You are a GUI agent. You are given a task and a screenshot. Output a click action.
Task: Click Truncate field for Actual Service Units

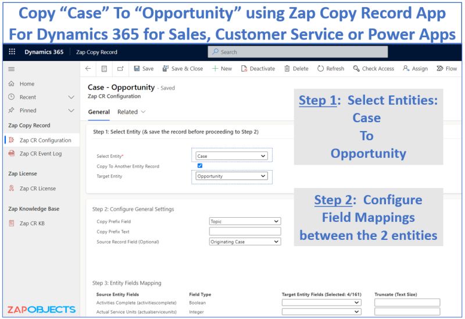pyautogui.click(x=407, y=311)
